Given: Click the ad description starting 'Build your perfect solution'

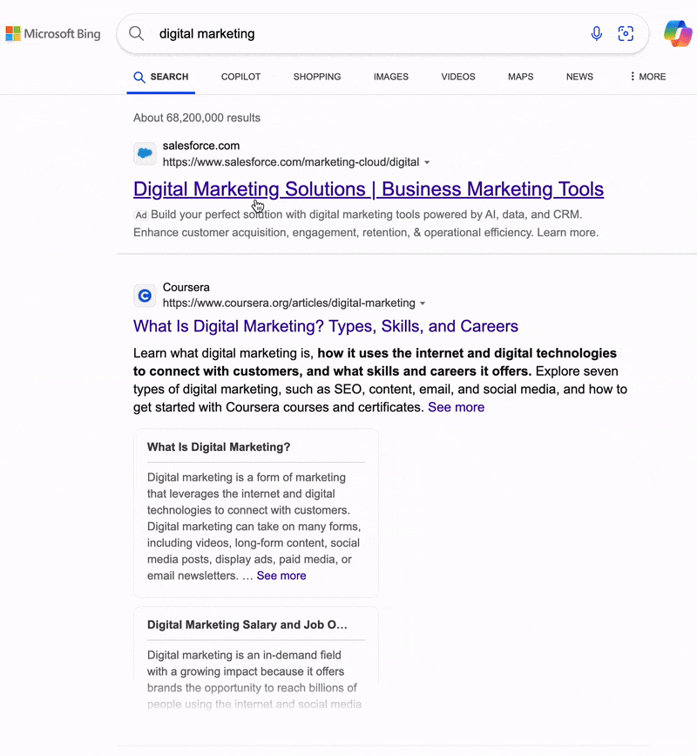Looking at the screenshot, I should click(367, 224).
